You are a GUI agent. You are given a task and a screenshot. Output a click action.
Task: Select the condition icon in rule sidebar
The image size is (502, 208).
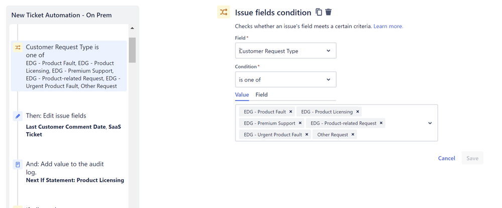pos(18,48)
